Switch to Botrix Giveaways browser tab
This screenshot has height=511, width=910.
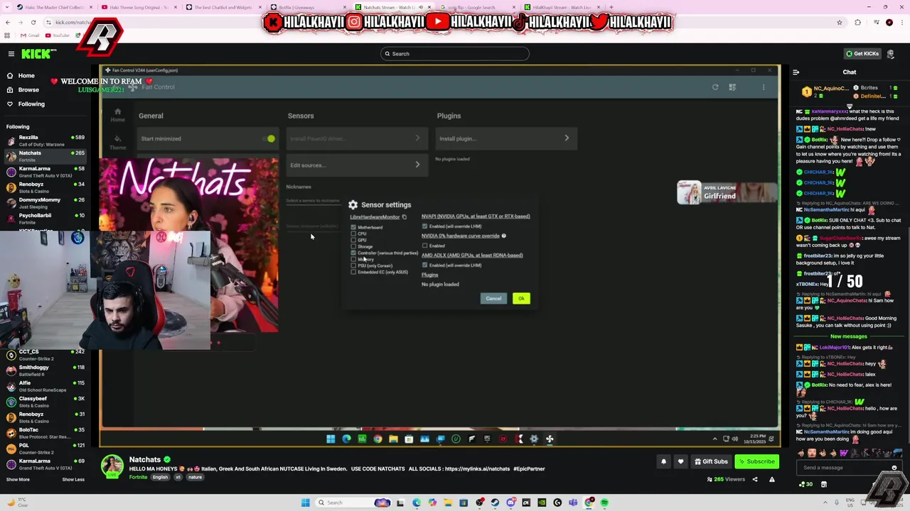coord(304,7)
